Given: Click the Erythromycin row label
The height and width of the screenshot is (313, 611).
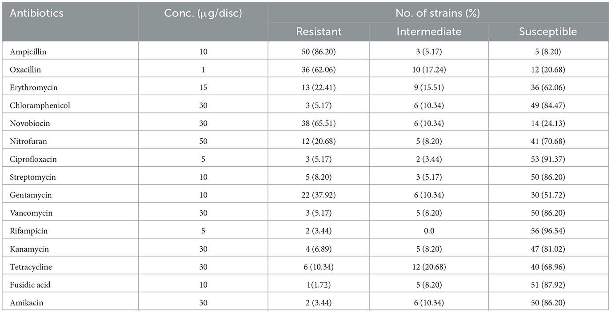Looking at the screenshot, I should pos(31,88).
